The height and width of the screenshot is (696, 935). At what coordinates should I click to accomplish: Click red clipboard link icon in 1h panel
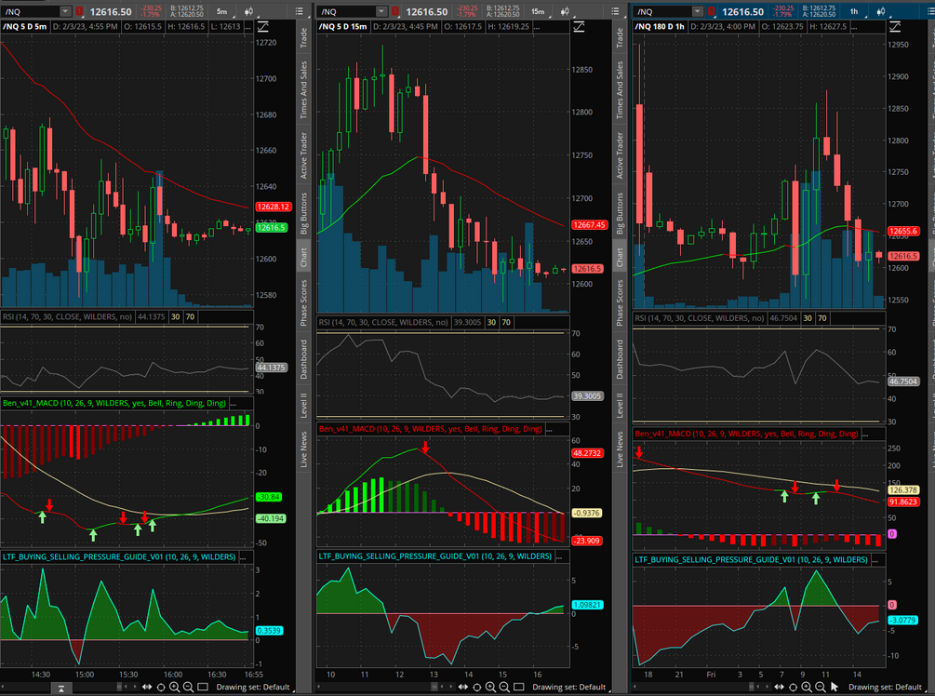click(x=712, y=11)
